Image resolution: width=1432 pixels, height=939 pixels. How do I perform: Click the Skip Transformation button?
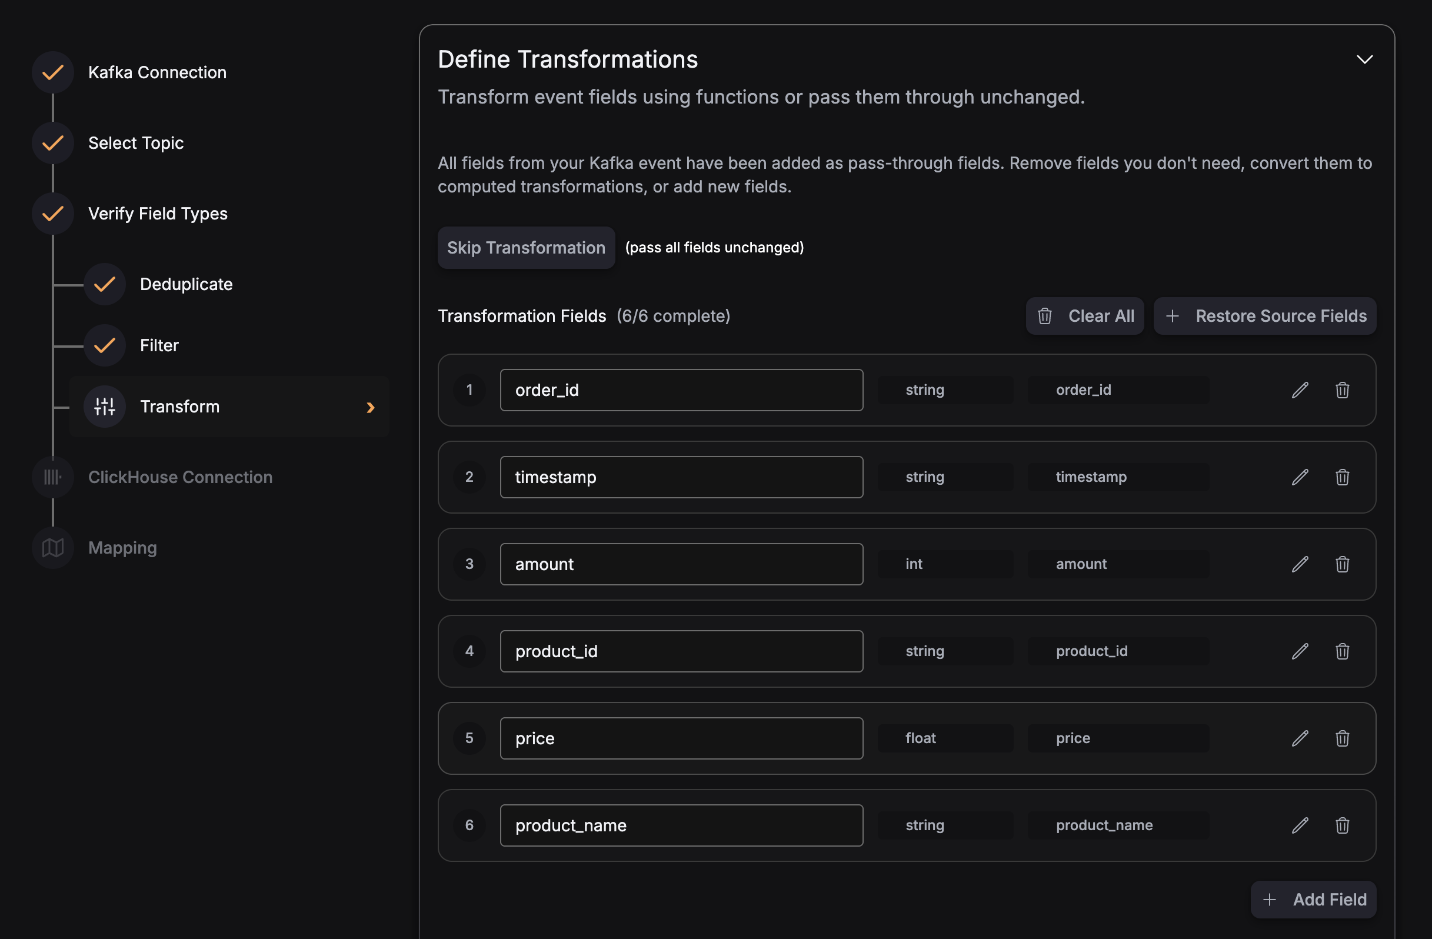tap(526, 248)
